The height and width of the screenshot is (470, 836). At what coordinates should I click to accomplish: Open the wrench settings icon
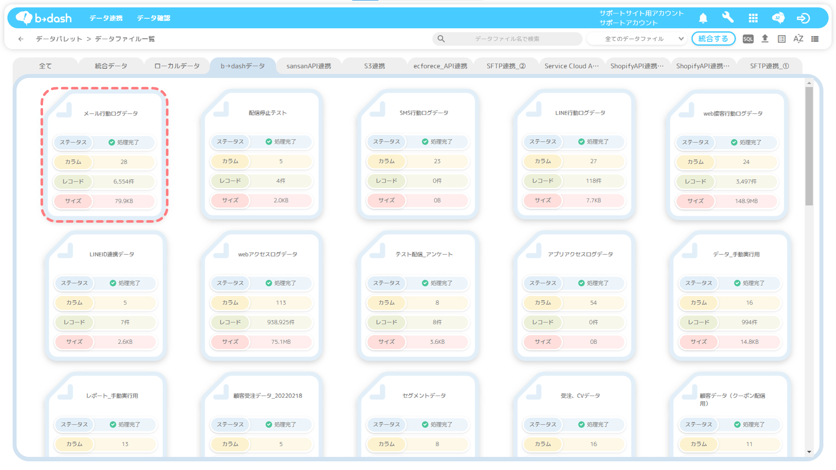click(728, 18)
